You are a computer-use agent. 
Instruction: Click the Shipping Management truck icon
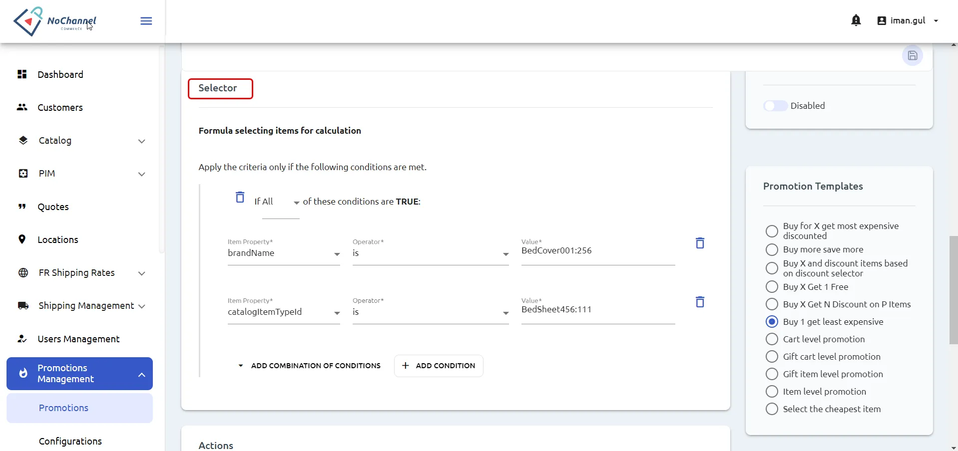[x=23, y=305]
